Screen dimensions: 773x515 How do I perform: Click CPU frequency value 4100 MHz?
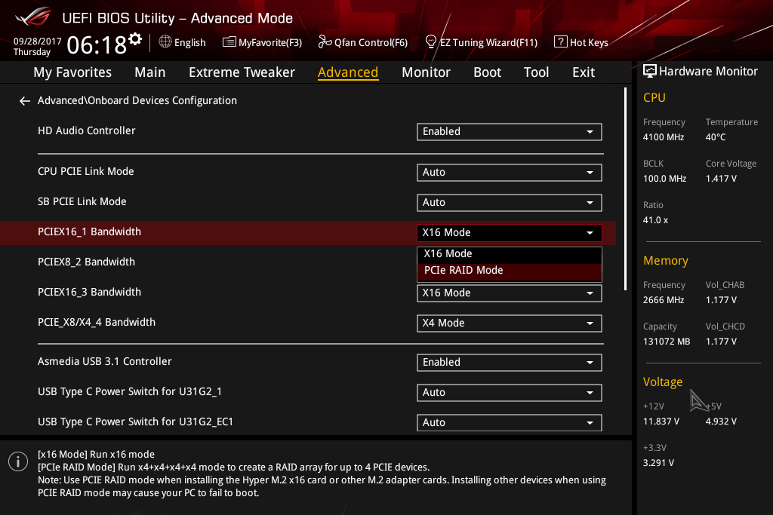point(663,137)
